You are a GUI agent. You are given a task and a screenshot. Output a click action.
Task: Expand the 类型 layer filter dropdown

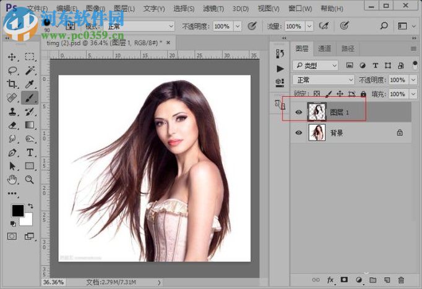pos(316,65)
